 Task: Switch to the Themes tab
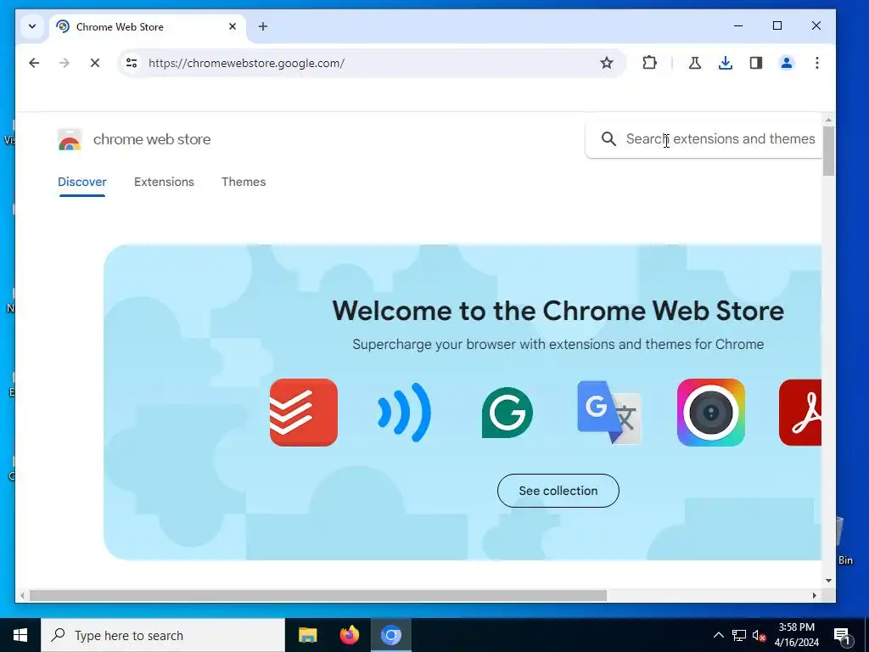tap(244, 182)
